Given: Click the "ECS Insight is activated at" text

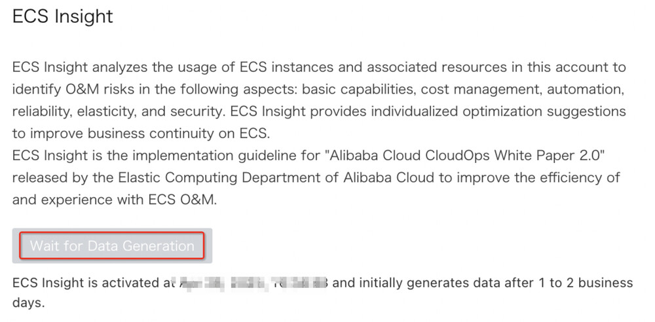Looking at the screenshot, I should pyautogui.click(x=91, y=283).
